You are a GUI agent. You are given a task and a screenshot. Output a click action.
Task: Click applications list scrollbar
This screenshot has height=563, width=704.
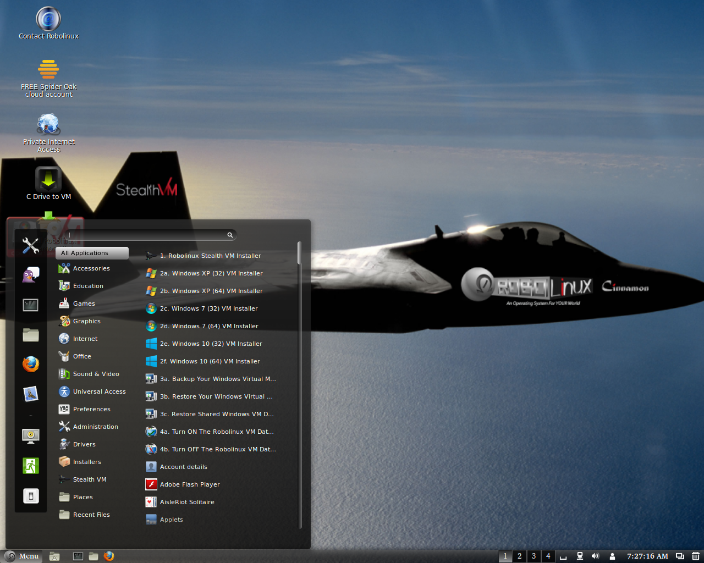point(300,253)
